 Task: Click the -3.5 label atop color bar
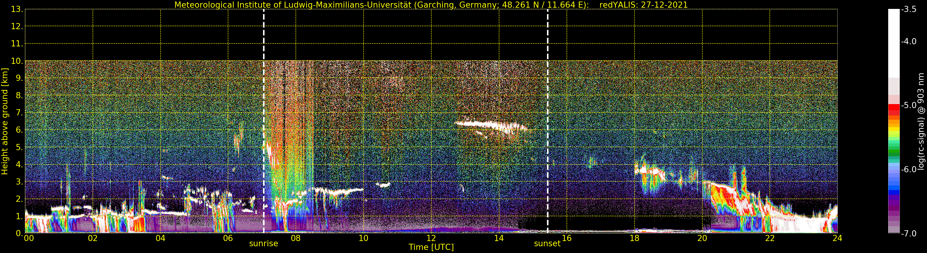909,9
